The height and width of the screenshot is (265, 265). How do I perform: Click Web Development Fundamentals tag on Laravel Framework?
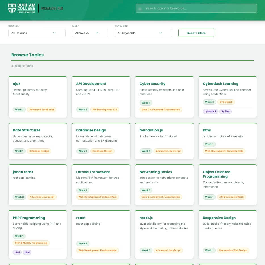coord(97,197)
